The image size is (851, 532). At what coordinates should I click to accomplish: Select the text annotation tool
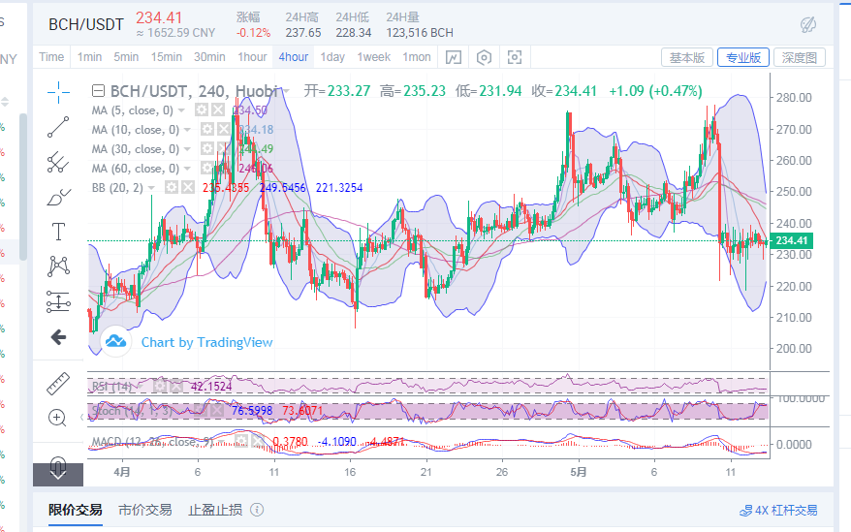point(58,232)
